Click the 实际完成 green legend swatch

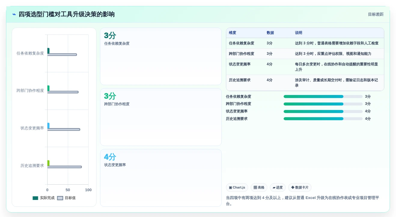35,198
